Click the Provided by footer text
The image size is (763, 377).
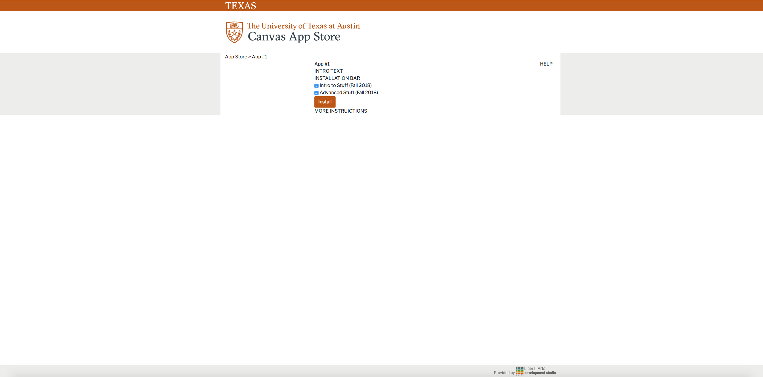[504, 373]
